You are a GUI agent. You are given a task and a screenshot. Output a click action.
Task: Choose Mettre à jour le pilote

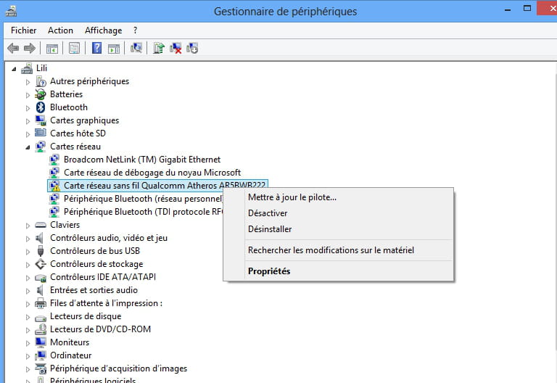pos(292,197)
